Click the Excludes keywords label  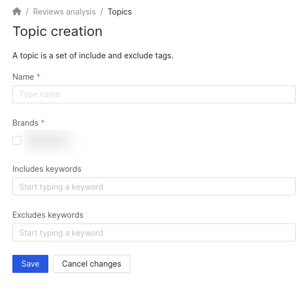point(48,215)
